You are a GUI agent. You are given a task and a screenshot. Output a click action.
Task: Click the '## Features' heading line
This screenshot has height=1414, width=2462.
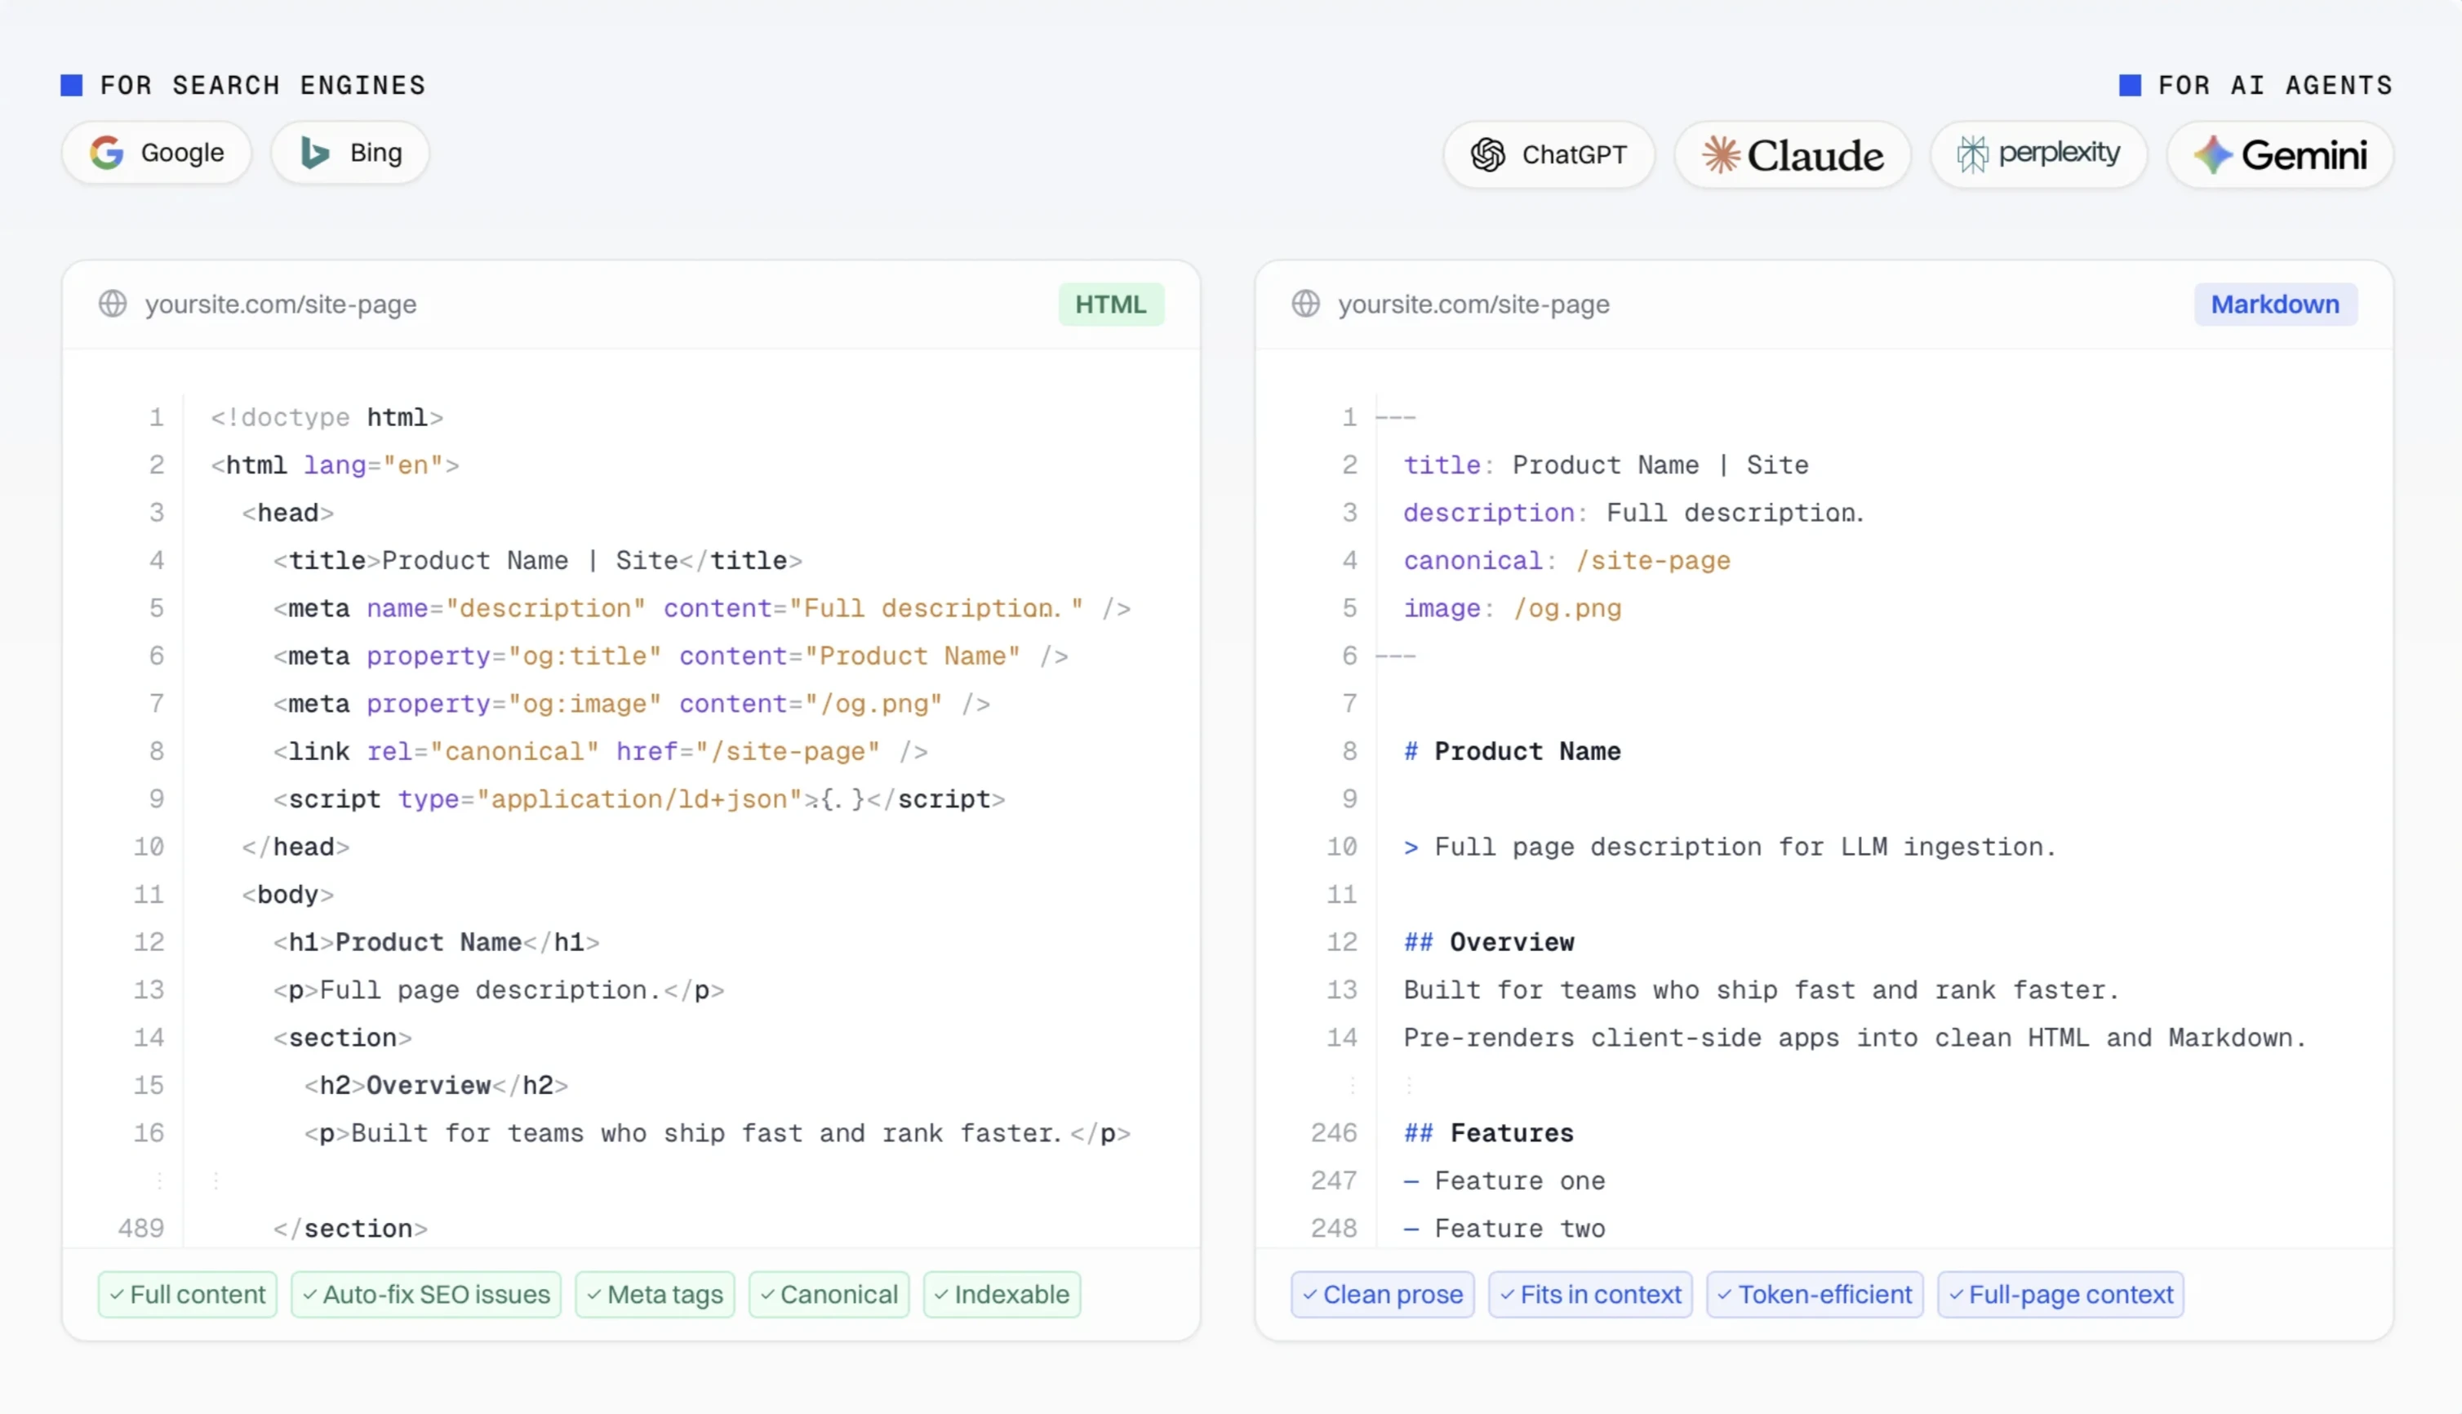click(1489, 1132)
